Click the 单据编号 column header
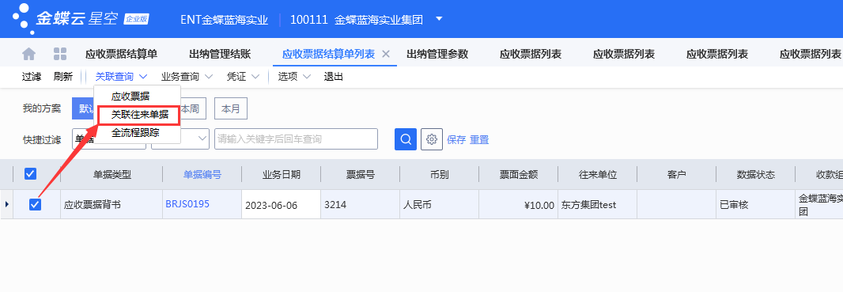 click(x=202, y=174)
